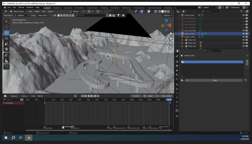Click the End frame 1440 field
252x144 pixels.
(167, 96)
